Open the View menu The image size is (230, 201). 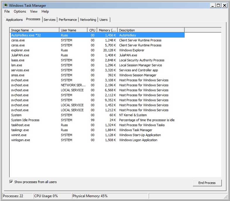click(x=34, y=11)
